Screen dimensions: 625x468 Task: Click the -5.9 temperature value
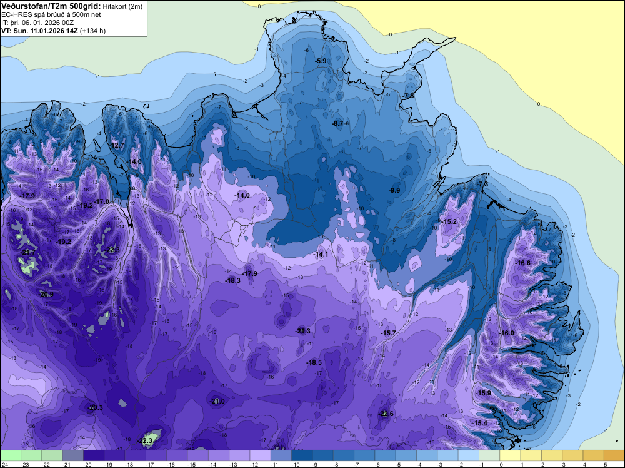click(321, 61)
